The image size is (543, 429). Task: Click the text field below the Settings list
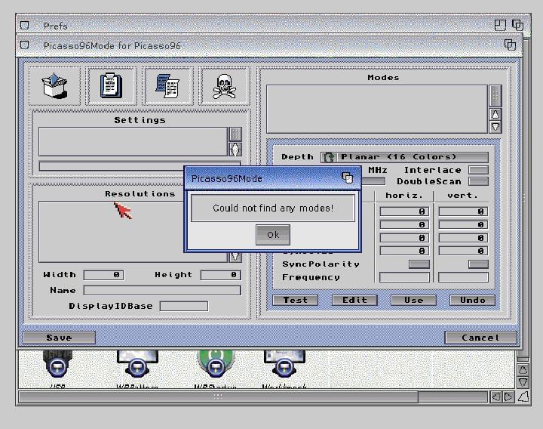(140, 166)
